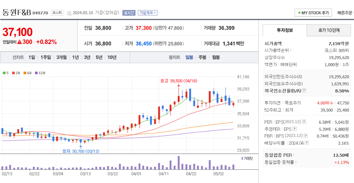The image size is (354, 183).
Task: Select the 10년 line chart
Action: 112,57
